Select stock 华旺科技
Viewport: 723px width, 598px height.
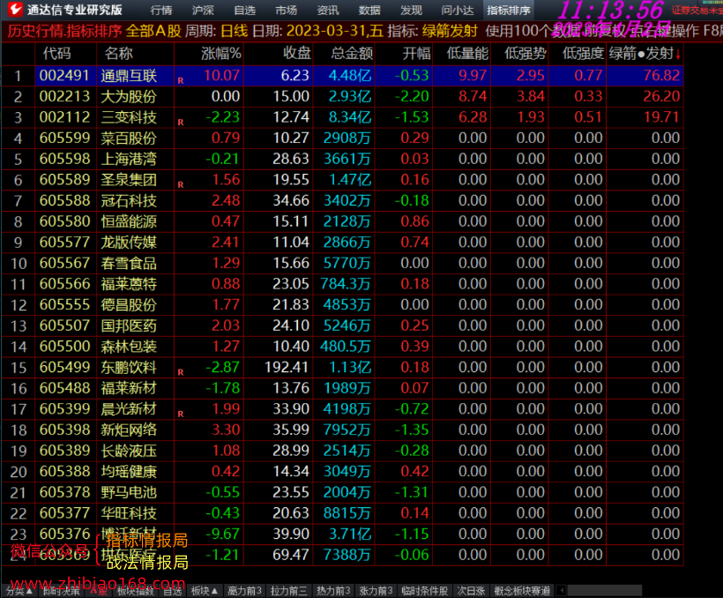click(129, 513)
